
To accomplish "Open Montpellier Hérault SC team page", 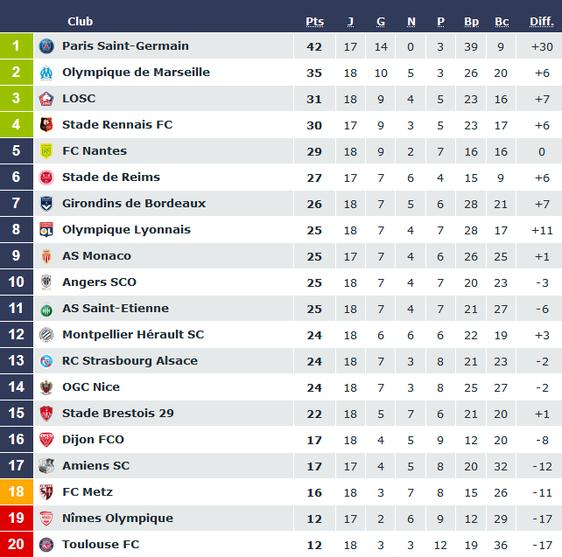I will pos(132,335).
